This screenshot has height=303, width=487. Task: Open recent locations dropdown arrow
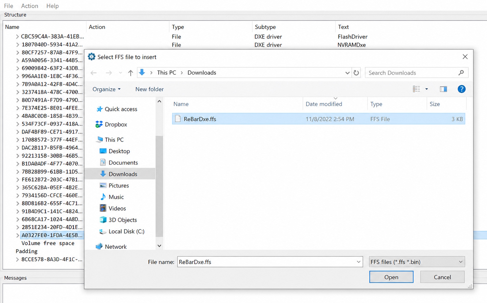pos(120,73)
